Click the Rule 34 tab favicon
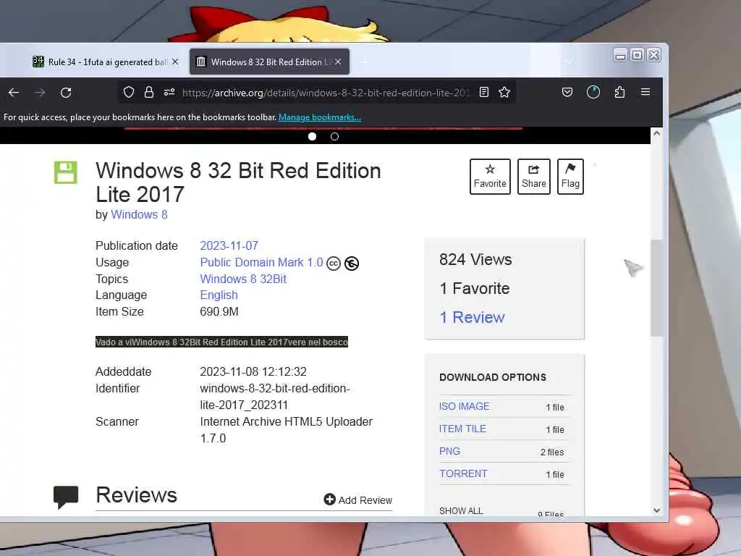Image resolution: width=741 pixels, height=556 pixels. coord(38,62)
